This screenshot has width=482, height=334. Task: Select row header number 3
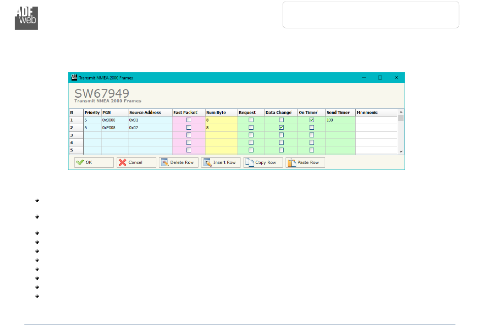pos(76,135)
